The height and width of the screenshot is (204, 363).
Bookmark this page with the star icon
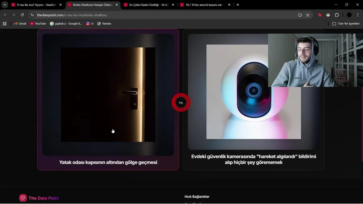[x=308, y=15]
